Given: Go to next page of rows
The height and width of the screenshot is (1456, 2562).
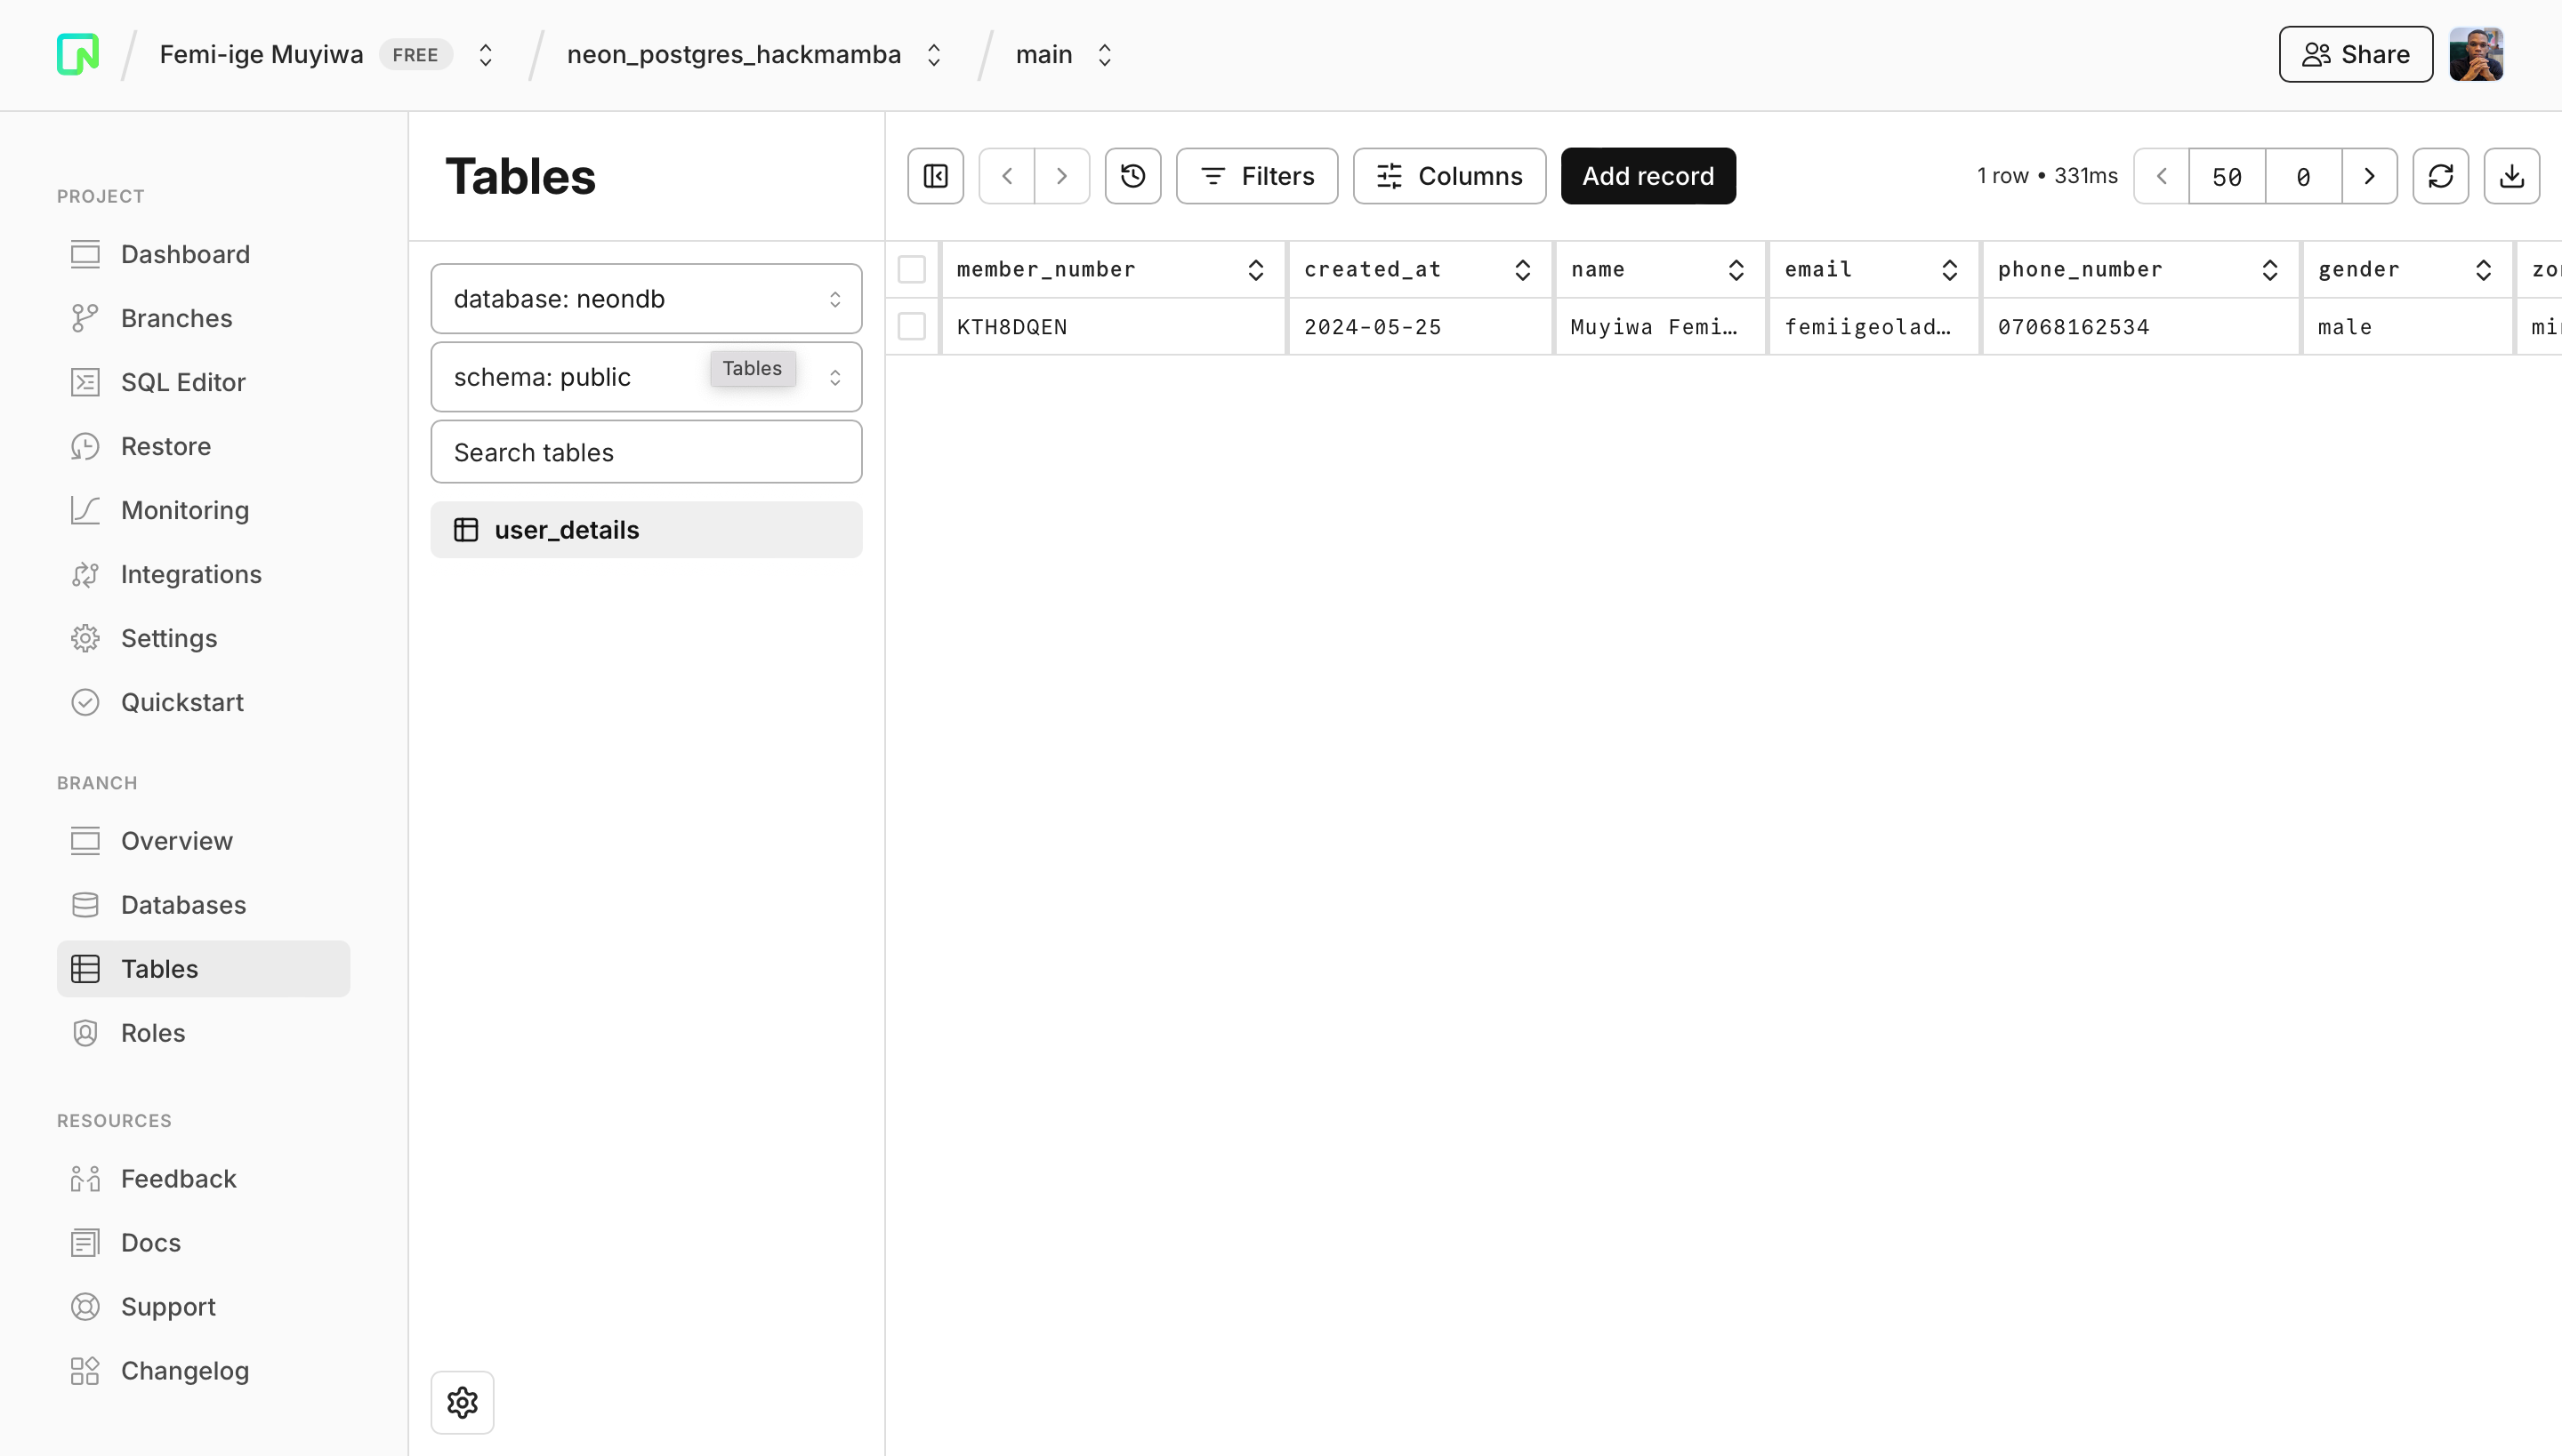Looking at the screenshot, I should coord(2369,176).
